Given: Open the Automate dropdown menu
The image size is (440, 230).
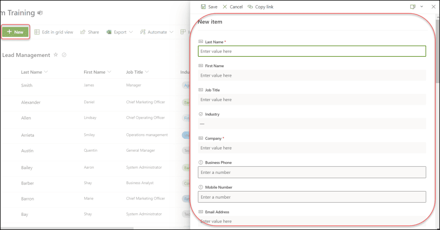Looking at the screenshot, I should coord(157,32).
